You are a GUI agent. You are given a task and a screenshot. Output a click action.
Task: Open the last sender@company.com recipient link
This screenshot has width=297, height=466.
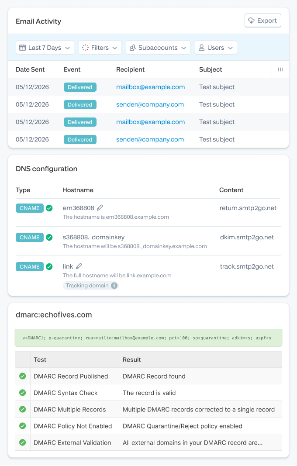pyautogui.click(x=150, y=139)
